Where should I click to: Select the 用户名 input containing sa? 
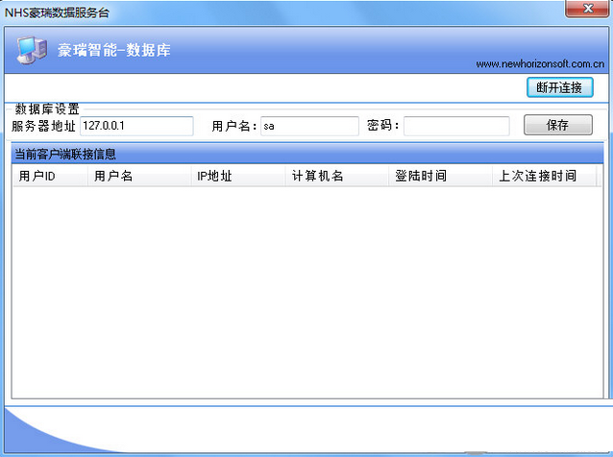(309, 126)
